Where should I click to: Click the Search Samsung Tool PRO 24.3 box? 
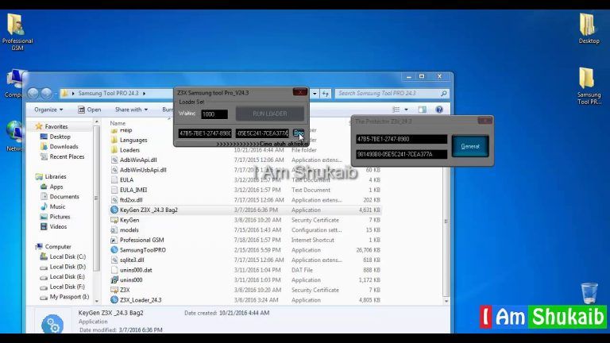(392, 94)
